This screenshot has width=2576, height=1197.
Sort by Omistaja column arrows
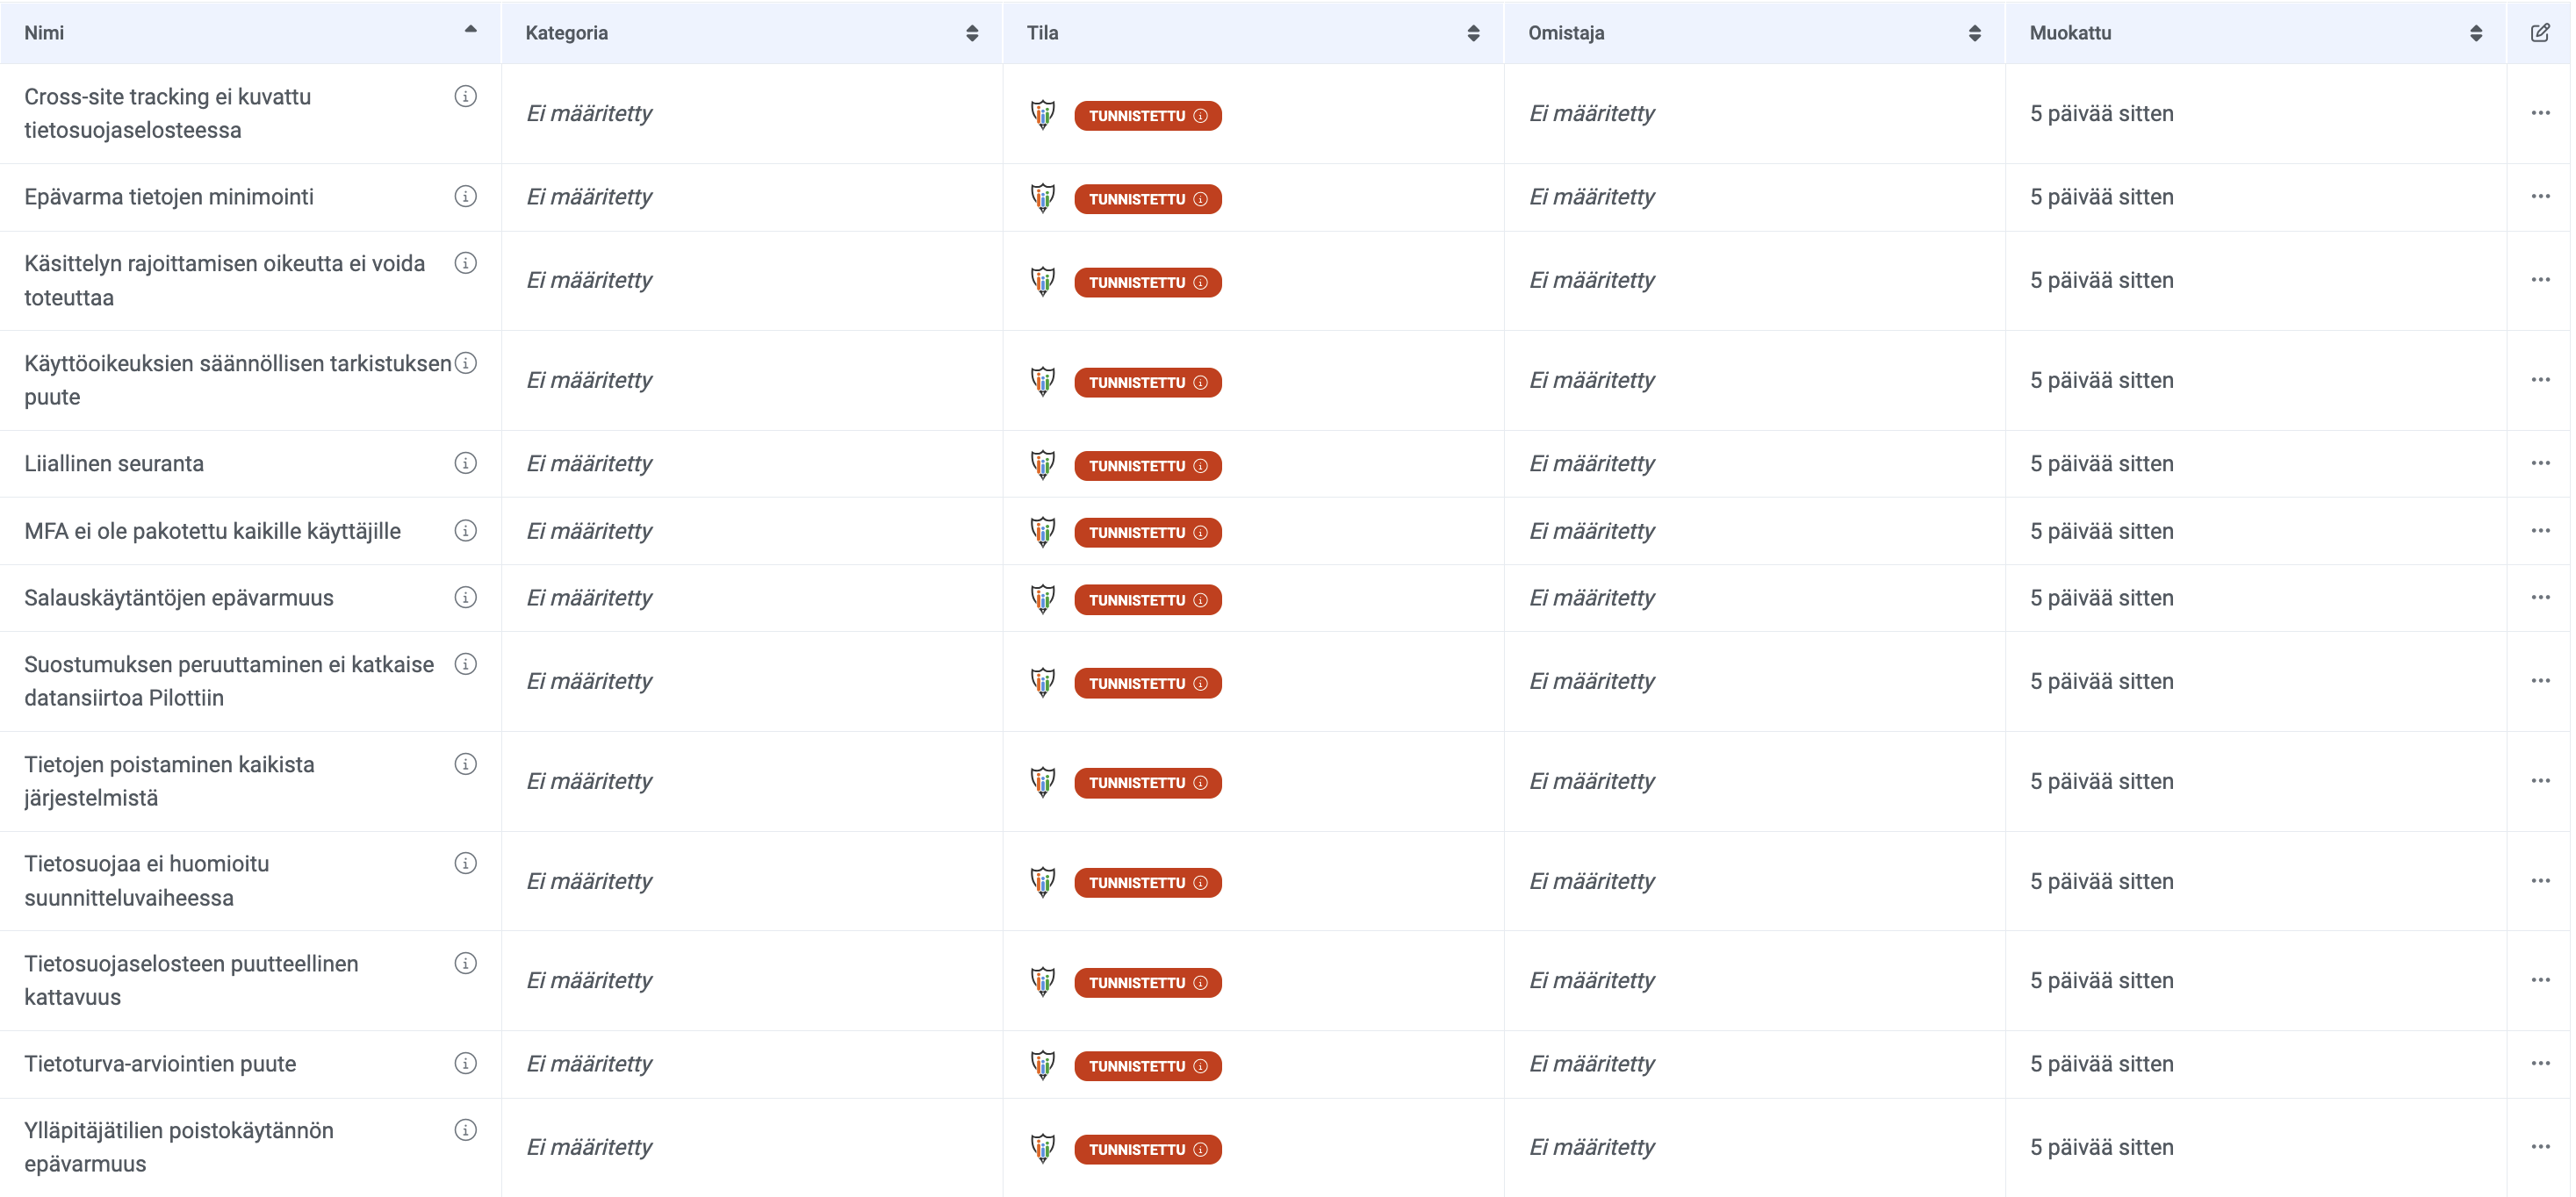point(1974,33)
